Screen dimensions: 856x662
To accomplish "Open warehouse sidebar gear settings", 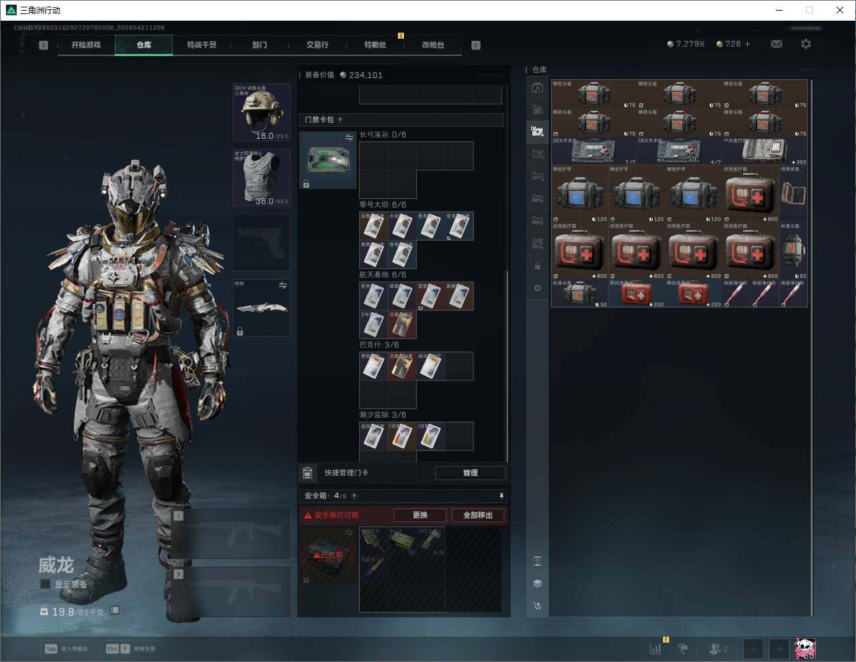I will (x=538, y=288).
